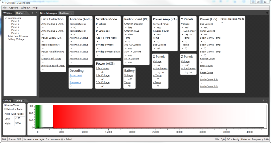Click Reverse Power in Power Amp card
Viewport: 271px width, 143px height.
click(x=161, y=31)
